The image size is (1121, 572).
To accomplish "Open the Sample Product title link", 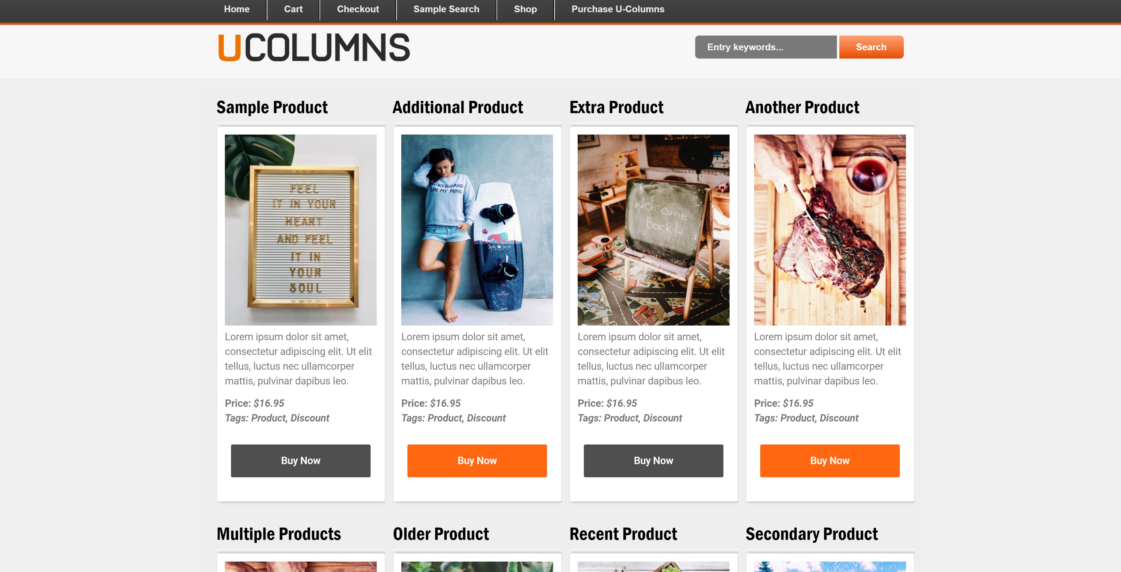I will point(272,107).
